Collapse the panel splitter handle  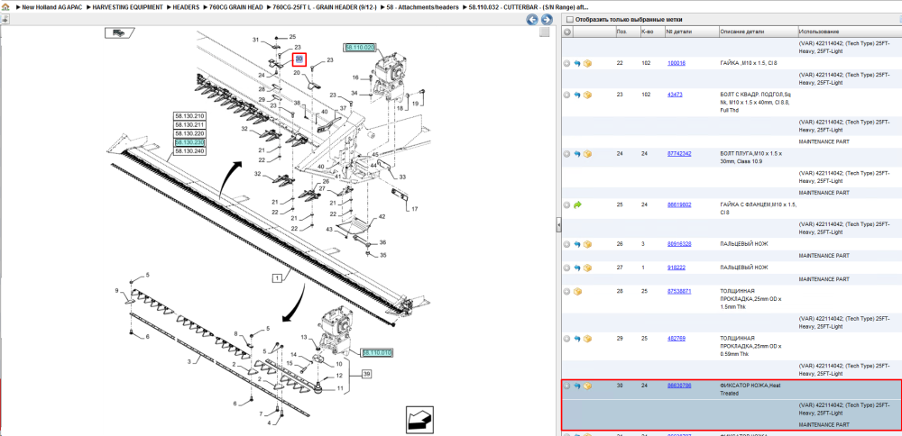coord(558,226)
